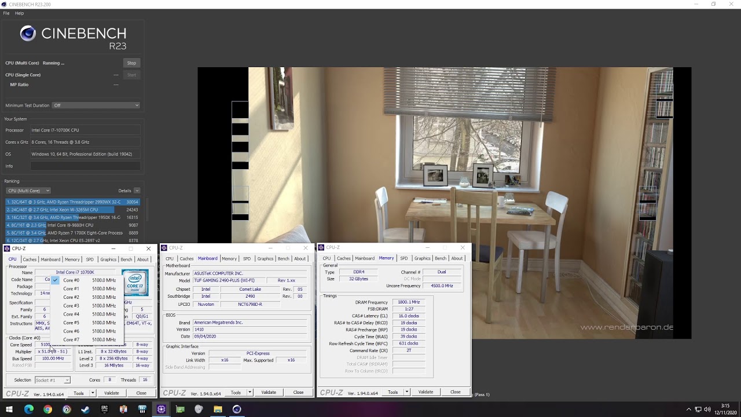Viewport: 741px width, 417px height.
Task: Switch to CPU tab in the Mainboard window
Action: [x=169, y=259]
